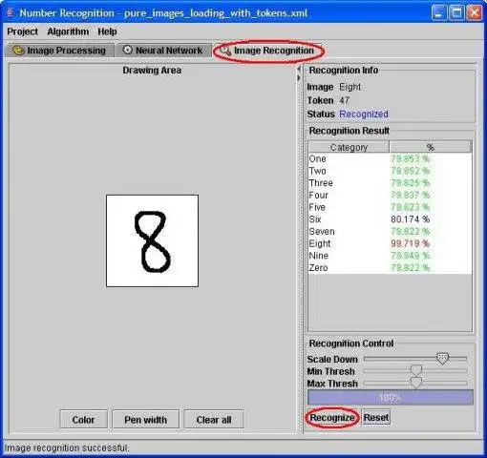The width and height of the screenshot is (487, 458).
Task: Open the Project menu
Action: pos(22,31)
